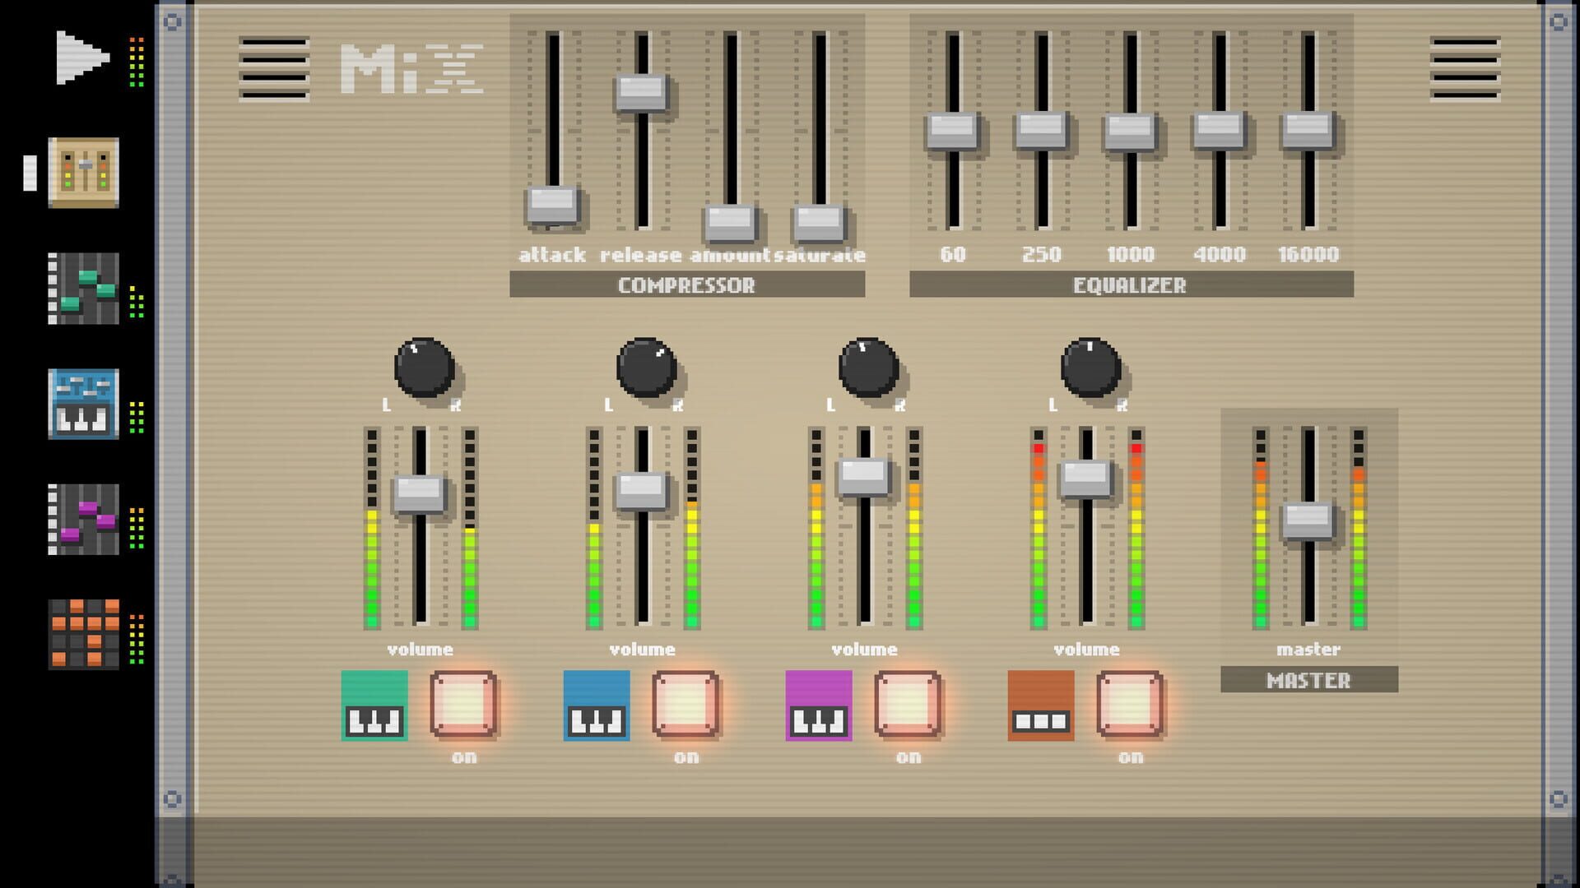The height and width of the screenshot is (888, 1580).
Task: Mute the second channel via its on button
Action: click(687, 705)
